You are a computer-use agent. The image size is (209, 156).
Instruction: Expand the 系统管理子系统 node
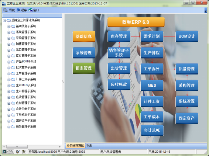click(x=9, y=32)
